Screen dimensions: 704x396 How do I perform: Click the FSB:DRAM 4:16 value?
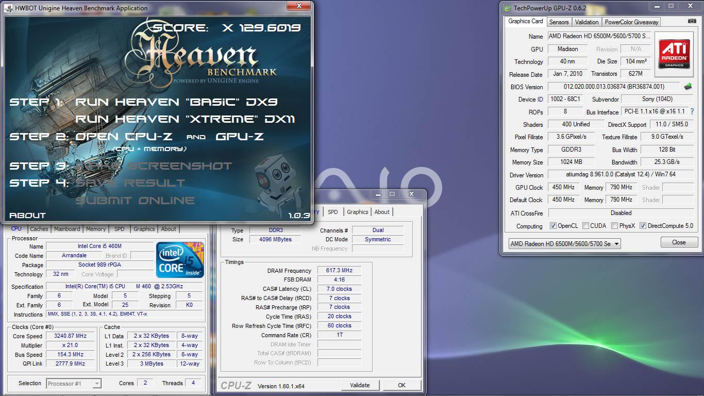(340, 279)
